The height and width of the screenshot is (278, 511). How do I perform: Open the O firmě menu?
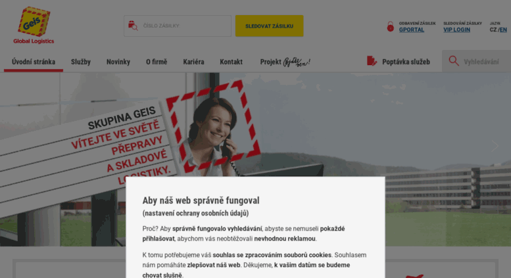[157, 62]
